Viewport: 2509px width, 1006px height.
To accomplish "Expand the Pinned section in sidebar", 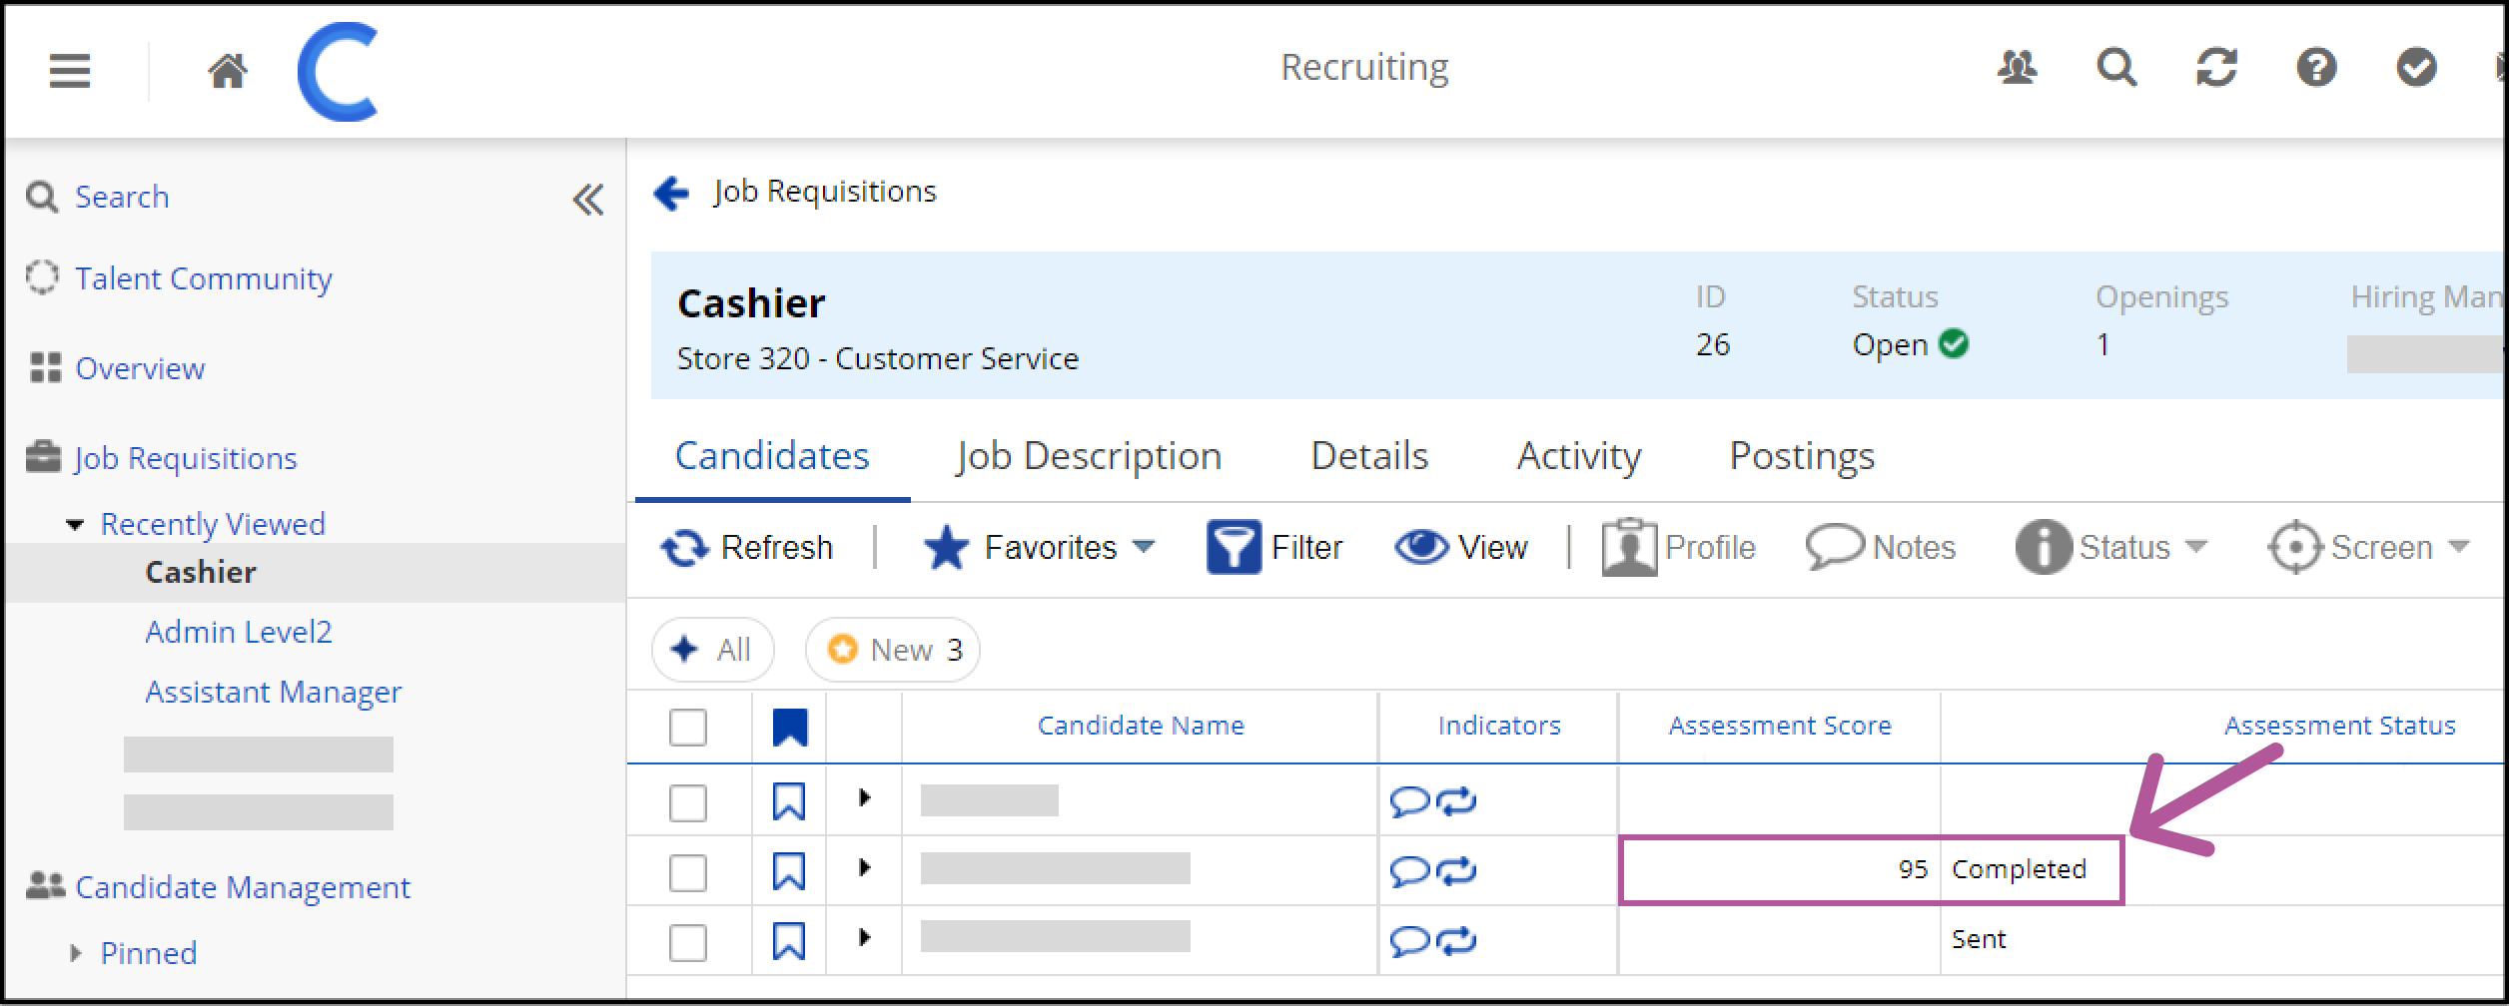I will tap(75, 953).
